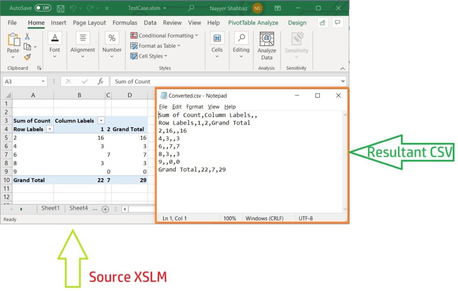
Task: Save the workbook using the Save icon
Action: click(x=60, y=8)
